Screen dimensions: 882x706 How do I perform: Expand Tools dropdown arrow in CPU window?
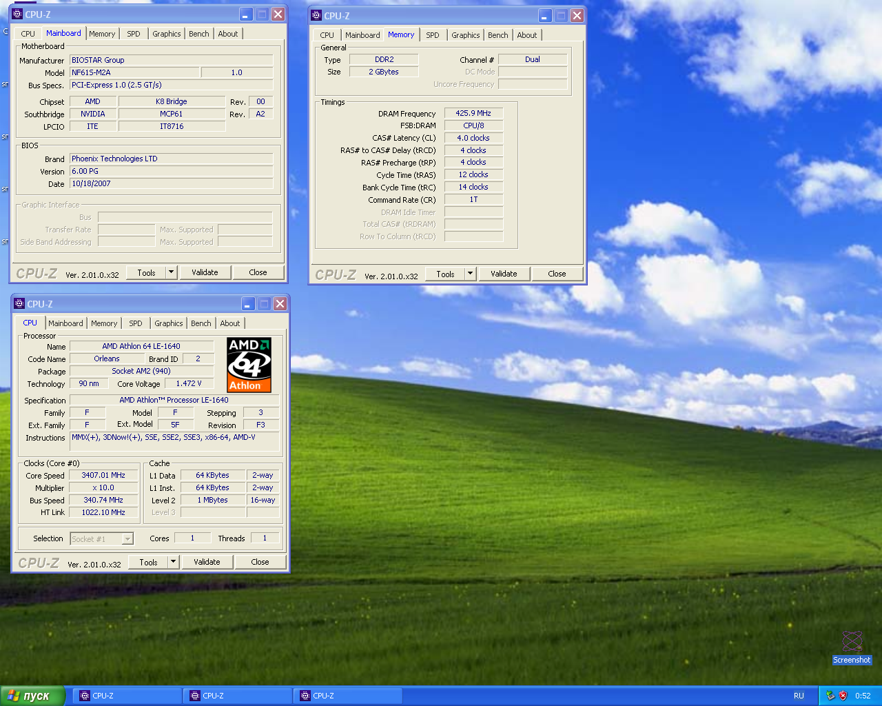pyautogui.click(x=174, y=562)
